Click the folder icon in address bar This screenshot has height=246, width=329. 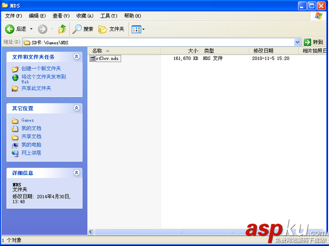point(26,42)
